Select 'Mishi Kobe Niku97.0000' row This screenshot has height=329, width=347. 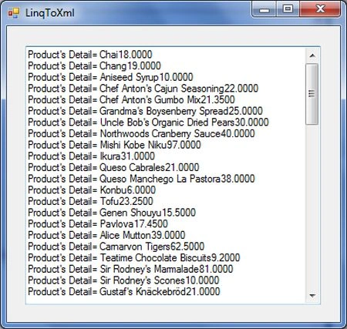click(x=166, y=145)
